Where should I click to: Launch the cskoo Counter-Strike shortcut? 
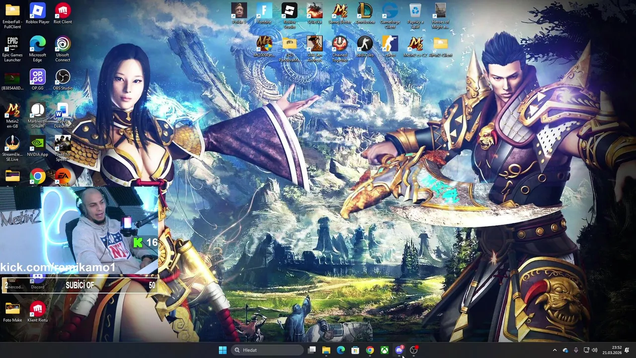click(390, 47)
